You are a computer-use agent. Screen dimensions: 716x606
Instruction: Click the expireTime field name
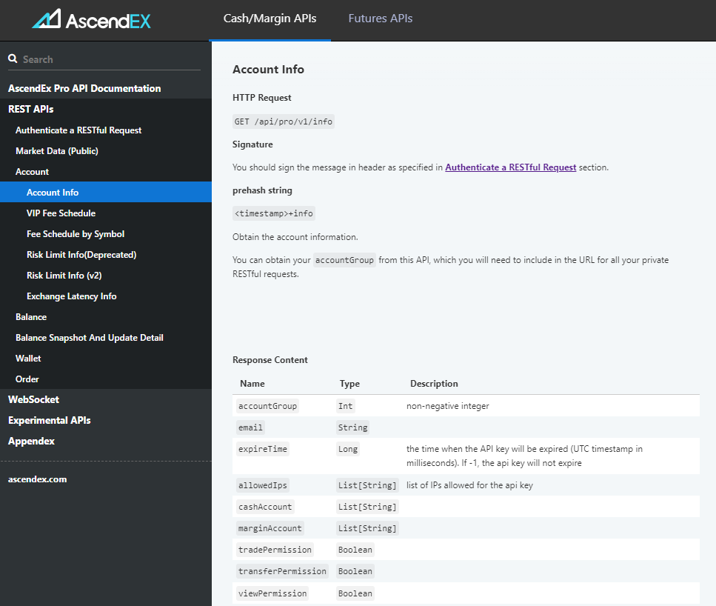pyautogui.click(x=263, y=449)
